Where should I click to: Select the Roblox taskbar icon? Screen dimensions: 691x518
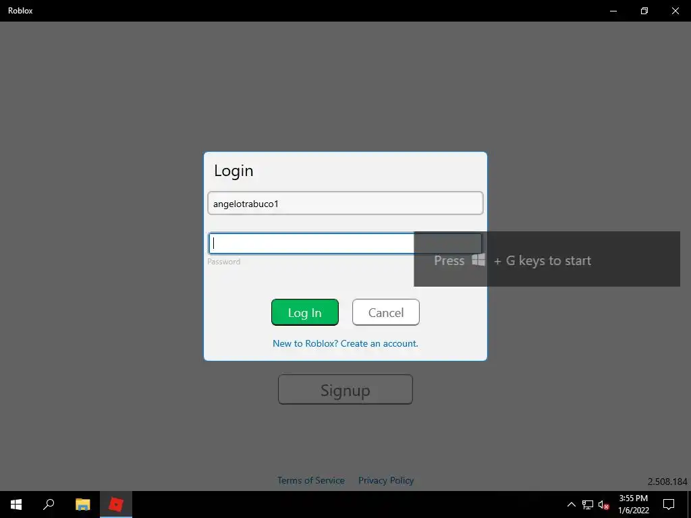(116, 505)
